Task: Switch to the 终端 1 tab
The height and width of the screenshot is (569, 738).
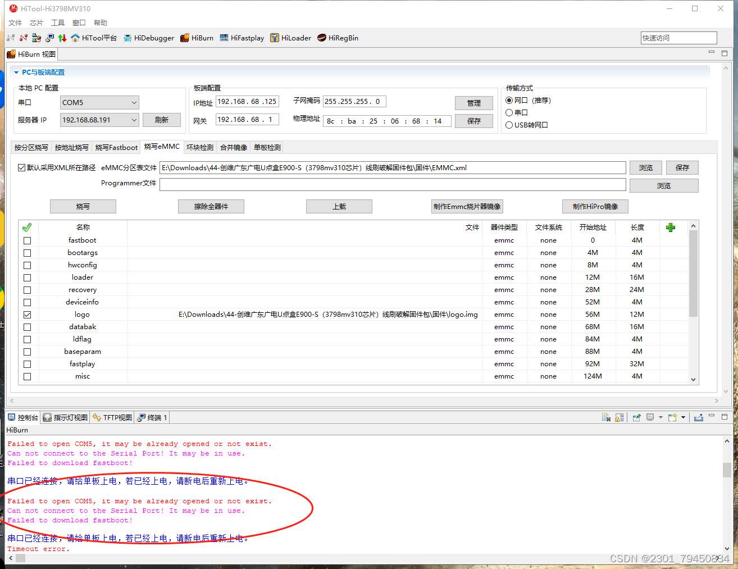Action: tap(152, 417)
